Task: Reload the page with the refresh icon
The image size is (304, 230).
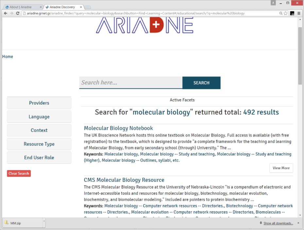Action: point(18,13)
